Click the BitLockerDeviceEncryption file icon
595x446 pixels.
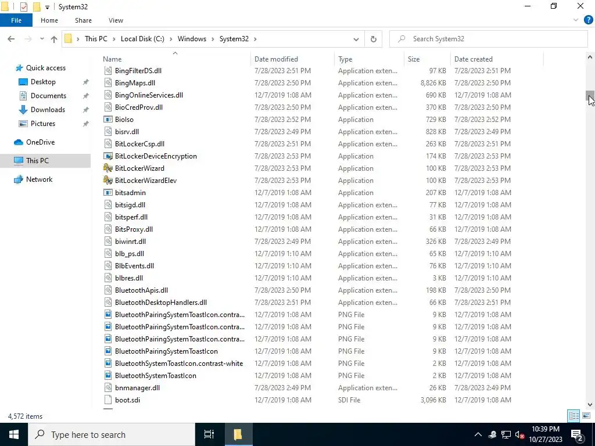coord(108,156)
